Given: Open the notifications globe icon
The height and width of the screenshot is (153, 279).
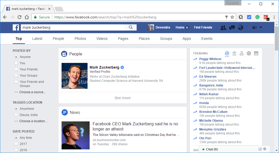Looking at the screenshot, I should [241, 27].
